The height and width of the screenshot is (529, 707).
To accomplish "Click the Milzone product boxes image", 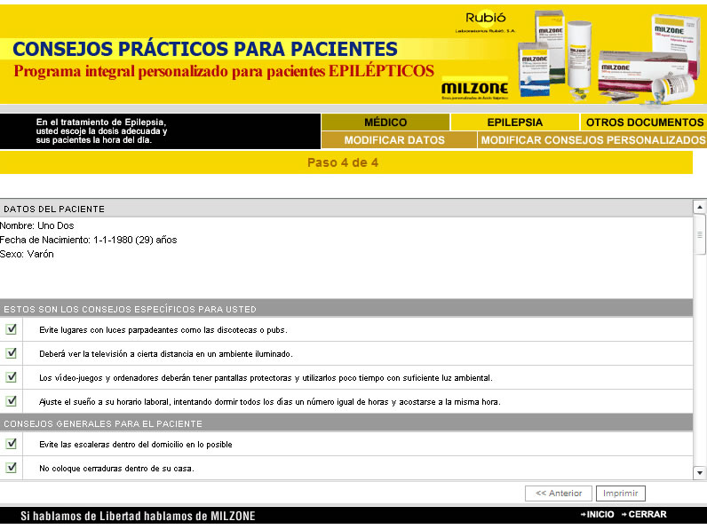I will pyautogui.click(x=608, y=58).
